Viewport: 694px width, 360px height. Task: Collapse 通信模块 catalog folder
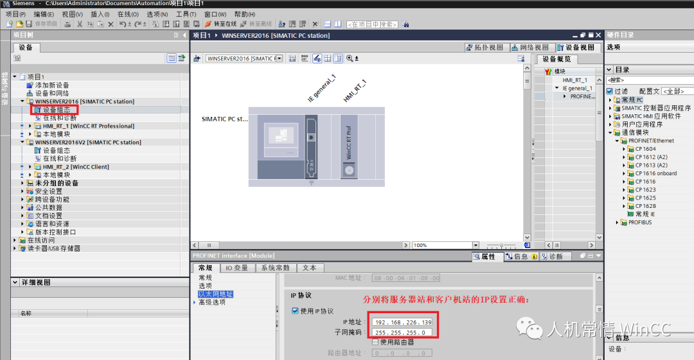(x=610, y=133)
